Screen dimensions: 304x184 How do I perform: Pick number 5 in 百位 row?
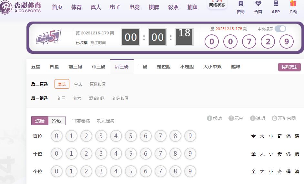[131, 136]
